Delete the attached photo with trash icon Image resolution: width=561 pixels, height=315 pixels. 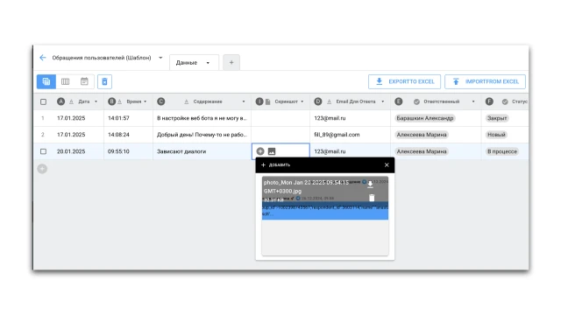372,198
